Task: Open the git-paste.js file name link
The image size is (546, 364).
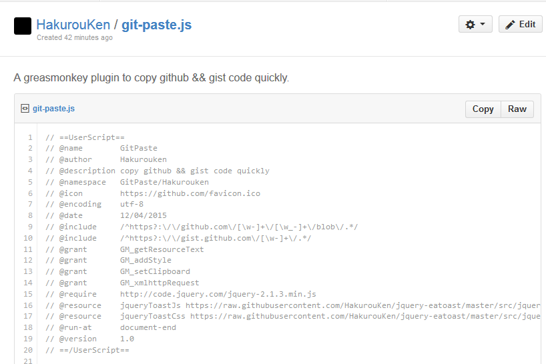Action: coord(53,109)
